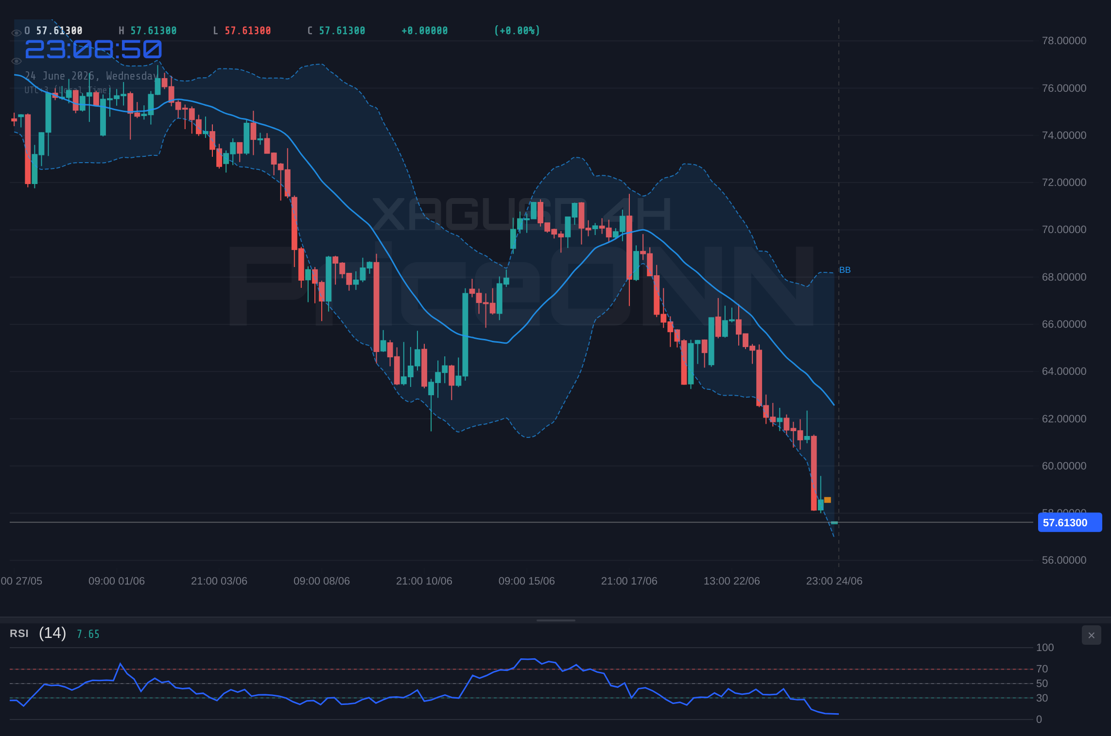Click the 23:08:50 clock display
The height and width of the screenshot is (736, 1111).
pyautogui.click(x=93, y=50)
